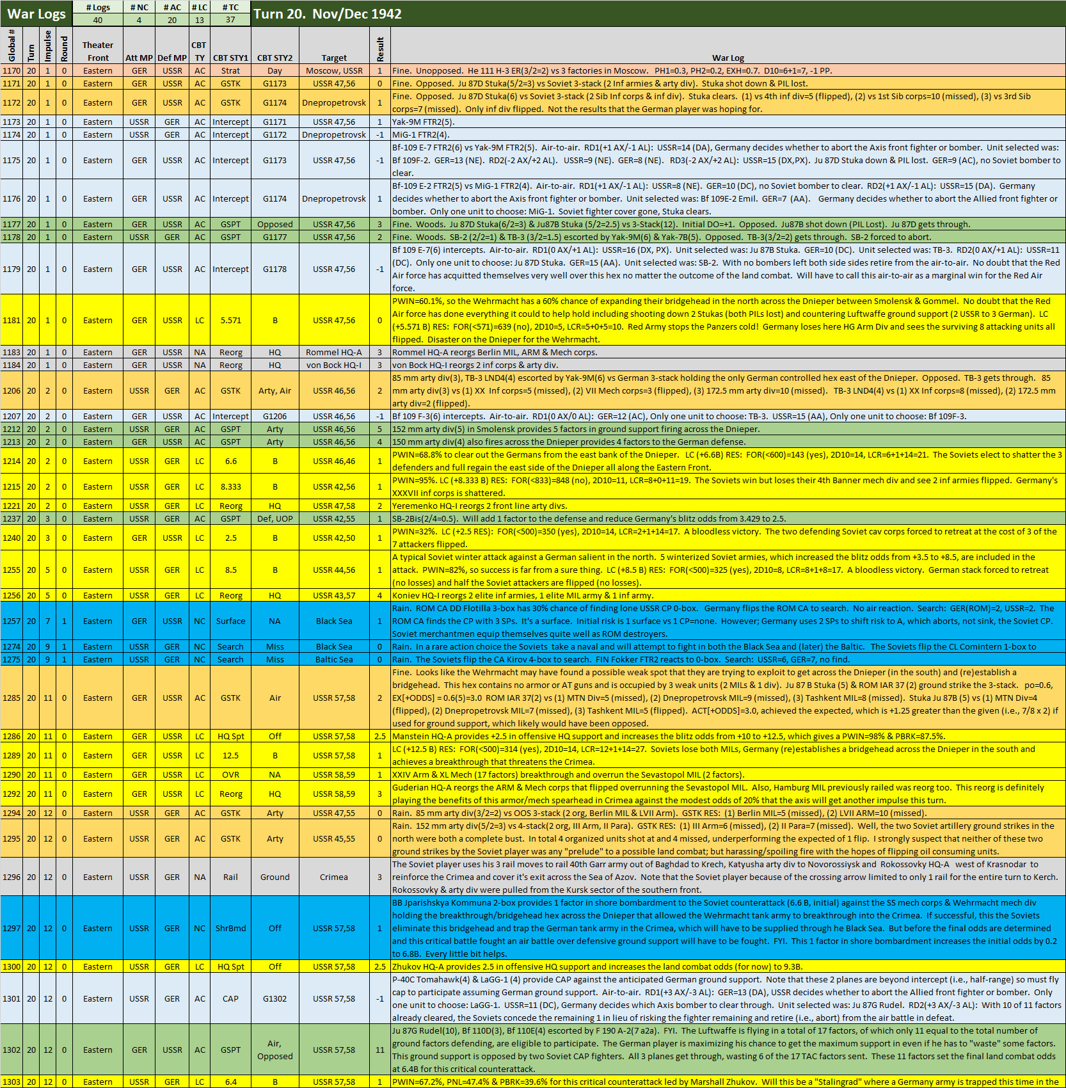The image size is (1066, 1088).
Task: Click the "Surface" combat style cell
Action: coord(230,621)
